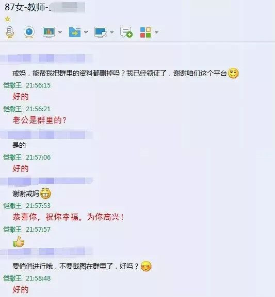Expand the dropdown arrow beside remote desktop icon
The height and width of the screenshot is (297, 275).
(112, 32)
